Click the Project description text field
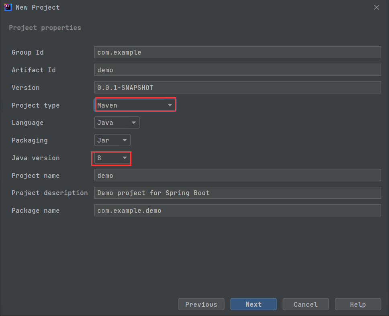 pyautogui.click(x=237, y=193)
